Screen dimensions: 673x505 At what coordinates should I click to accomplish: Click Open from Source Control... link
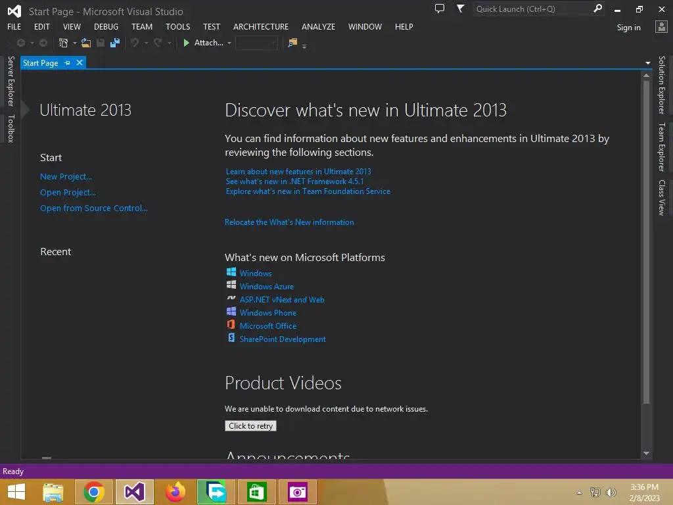click(x=93, y=208)
